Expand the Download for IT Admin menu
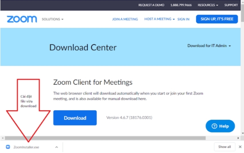 [x=209, y=46]
